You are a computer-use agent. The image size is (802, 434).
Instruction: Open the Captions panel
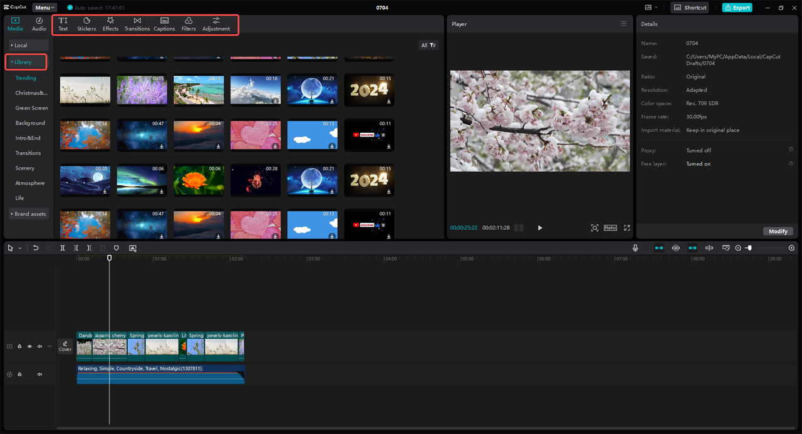(164, 24)
